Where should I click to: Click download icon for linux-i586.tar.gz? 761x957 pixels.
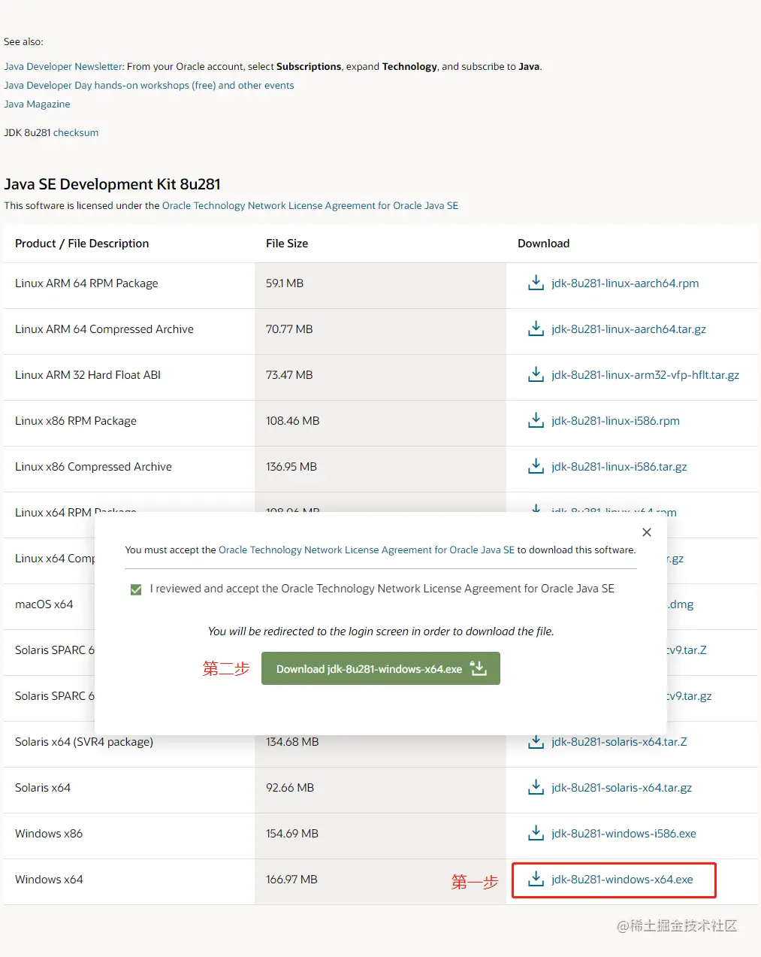click(x=536, y=466)
